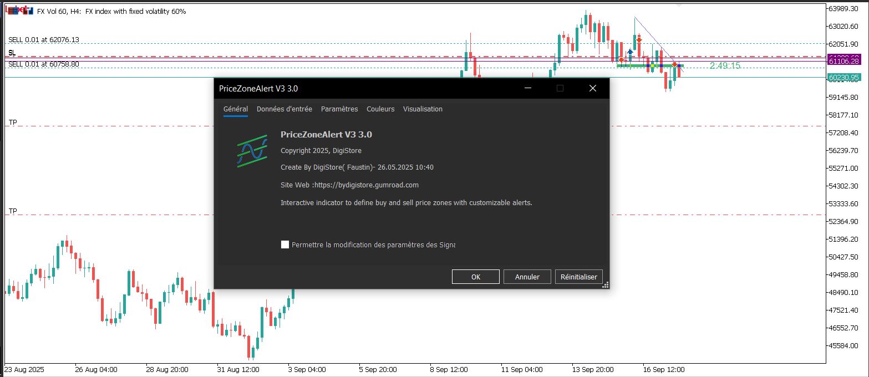869x377 pixels.
Task: Open the Paramètres tab
Action: coord(339,109)
